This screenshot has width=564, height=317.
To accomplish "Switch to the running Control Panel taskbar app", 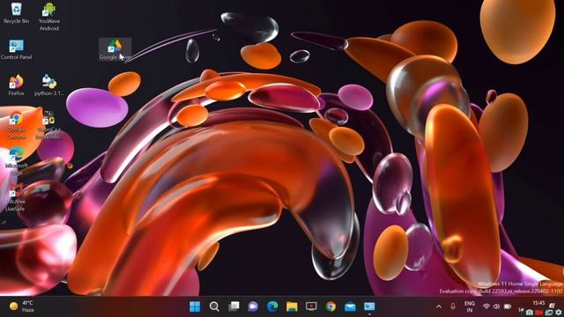I will [x=369, y=306].
